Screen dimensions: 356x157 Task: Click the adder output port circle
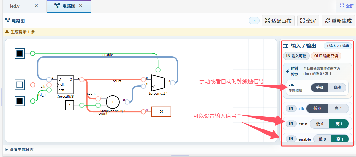[127, 102]
